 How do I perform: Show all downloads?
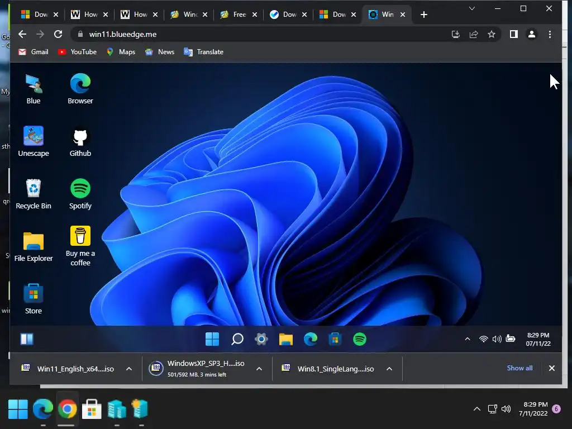tap(519, 368)
